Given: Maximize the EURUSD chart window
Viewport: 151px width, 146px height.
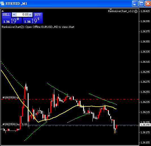Looking at the screenshot, I should pos(141,4).
